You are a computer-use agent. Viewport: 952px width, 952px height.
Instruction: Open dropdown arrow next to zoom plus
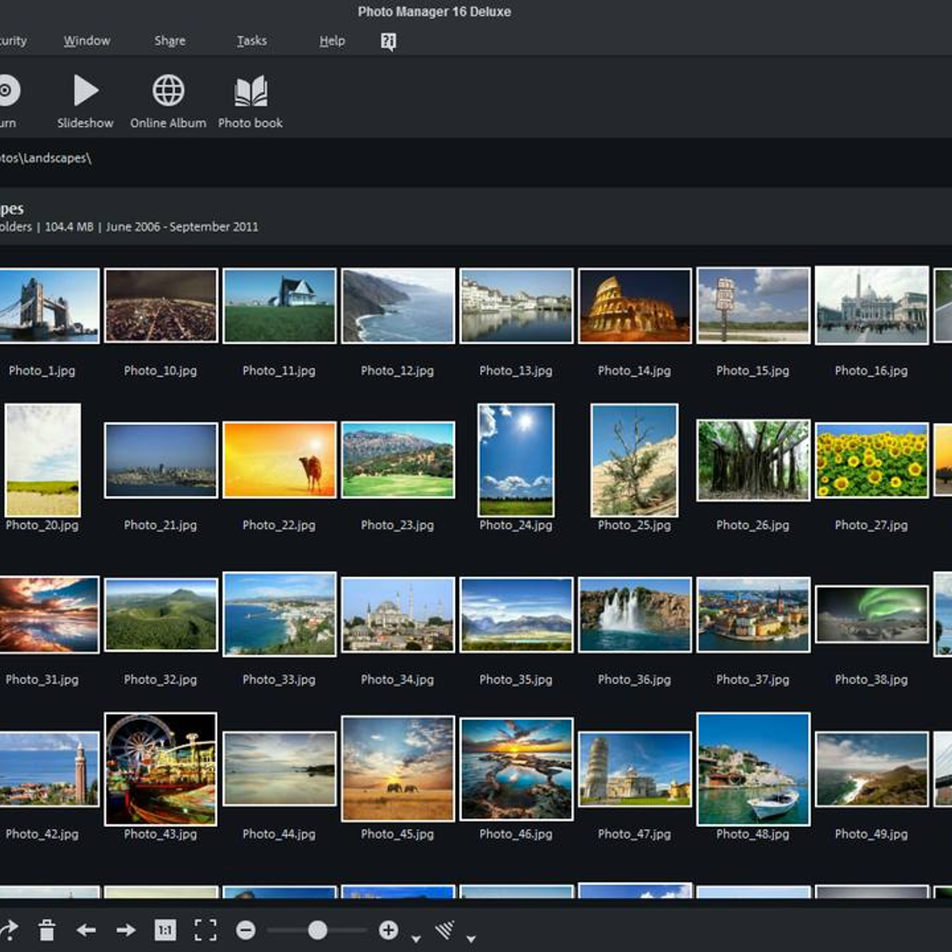tap(416, 939)
